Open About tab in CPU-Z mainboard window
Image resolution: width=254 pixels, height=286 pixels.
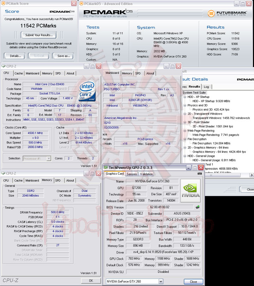(150, 73)
